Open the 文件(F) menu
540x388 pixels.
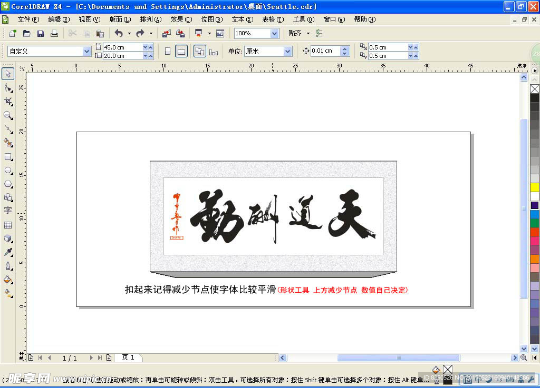[x=28, y=19]
